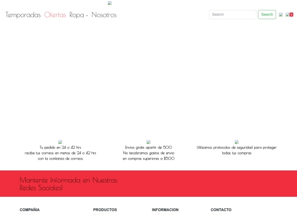The image size is (297, 222).
Task: Click 'con la confianza de correos' text
Action: point(61,158)
